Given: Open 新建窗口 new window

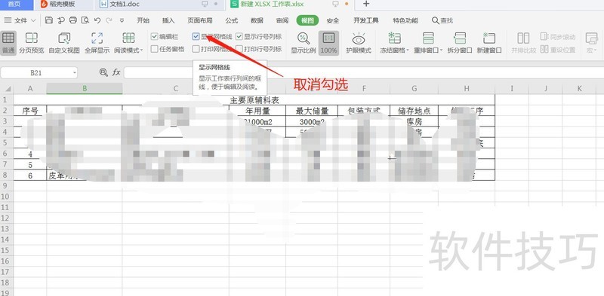Looking at the screenshot, I should 489,43.
